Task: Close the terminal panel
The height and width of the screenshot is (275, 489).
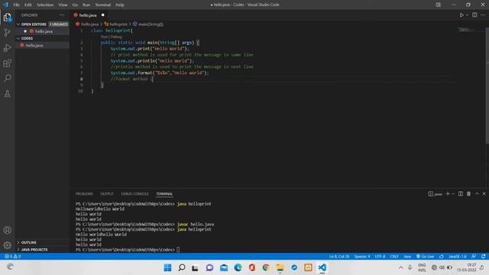Action: coord(484,193)
